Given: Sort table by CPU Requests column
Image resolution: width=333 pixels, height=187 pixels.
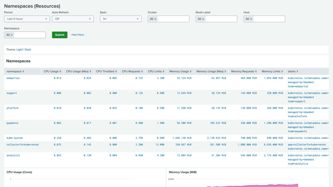Looking at the screenshot, I should point(132,71).
